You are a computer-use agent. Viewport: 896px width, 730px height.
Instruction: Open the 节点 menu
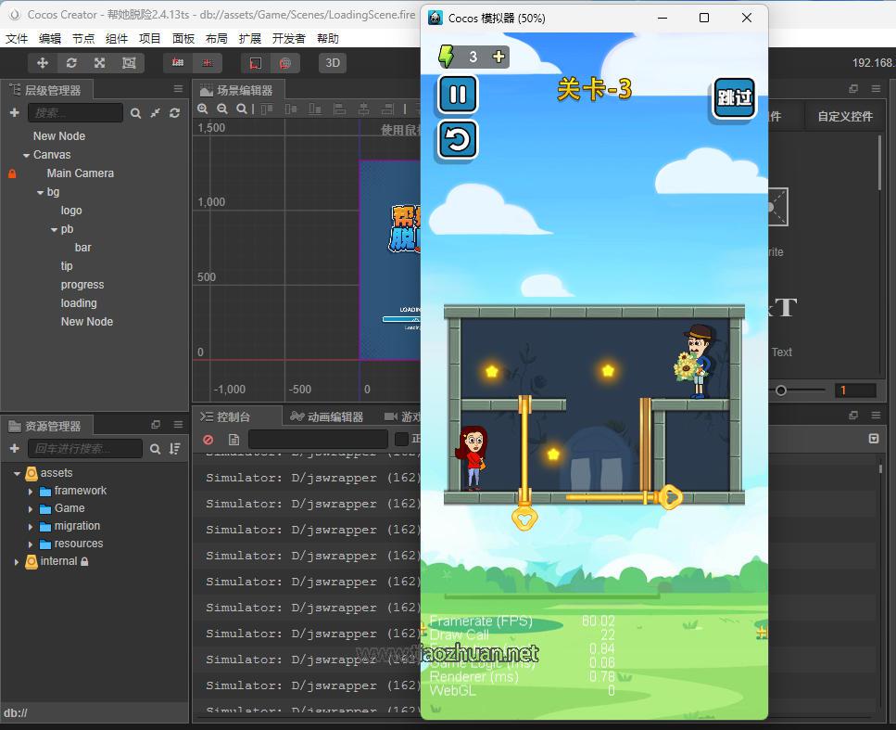click(x=83, y=39)
